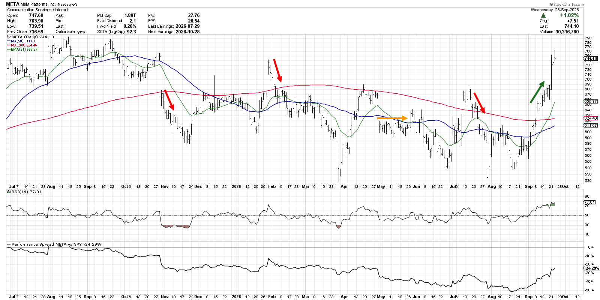Click the Low value 739.51
Viewport: 600px width, 300px height.
tap(36, 26)
